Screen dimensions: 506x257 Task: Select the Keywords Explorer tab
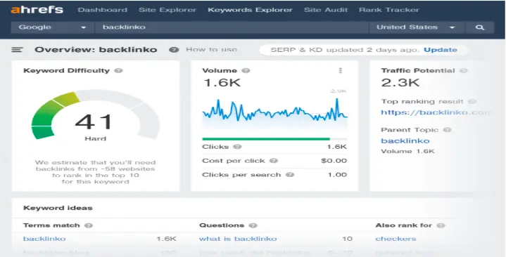point(250,10)
